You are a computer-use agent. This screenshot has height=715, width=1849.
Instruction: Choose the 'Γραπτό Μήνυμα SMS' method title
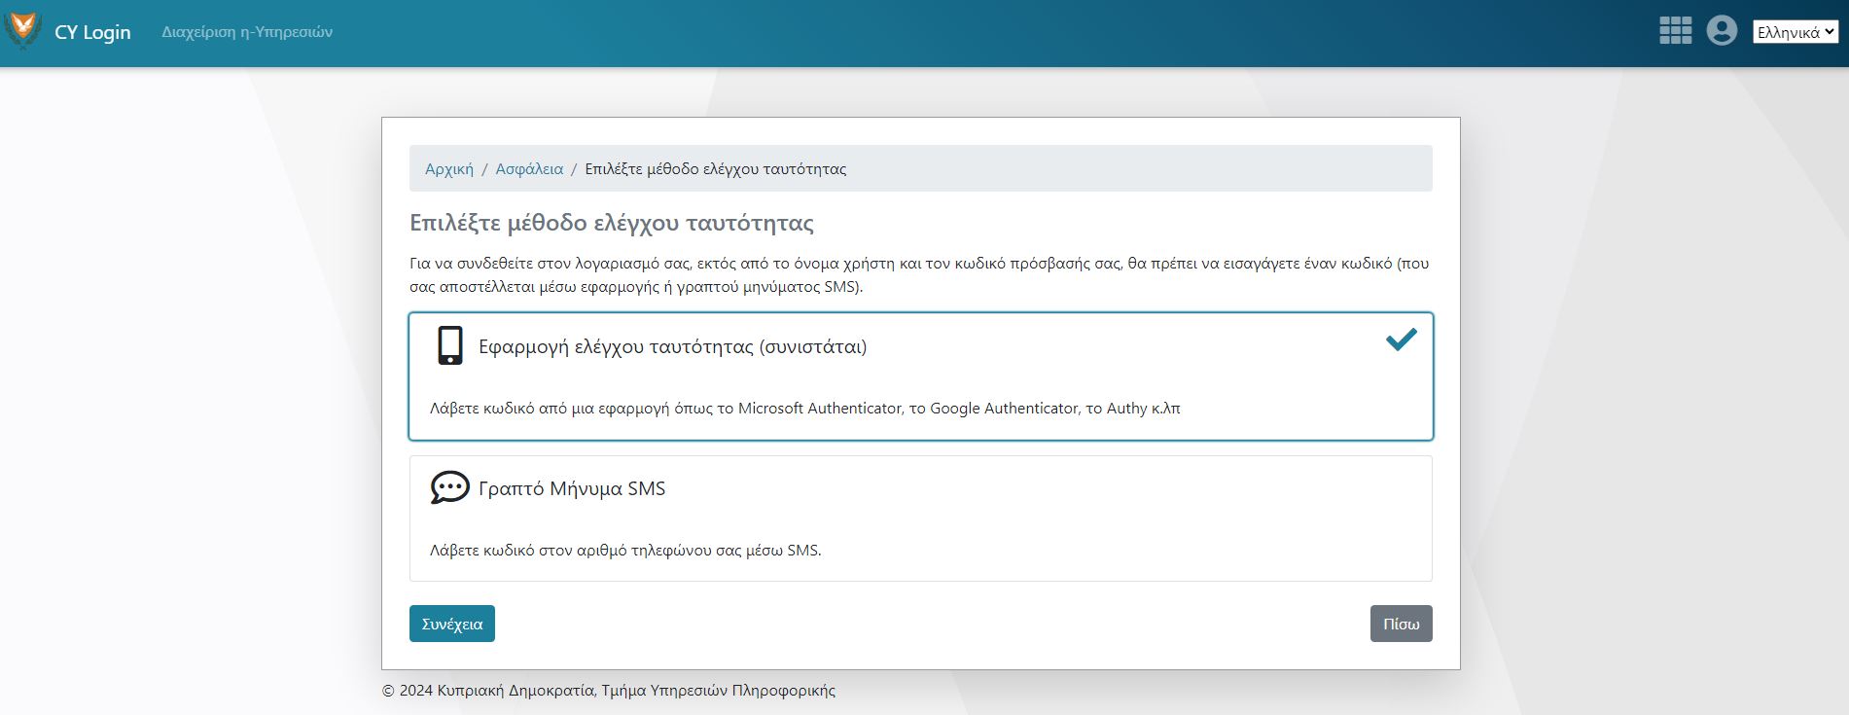click(572, 488)
